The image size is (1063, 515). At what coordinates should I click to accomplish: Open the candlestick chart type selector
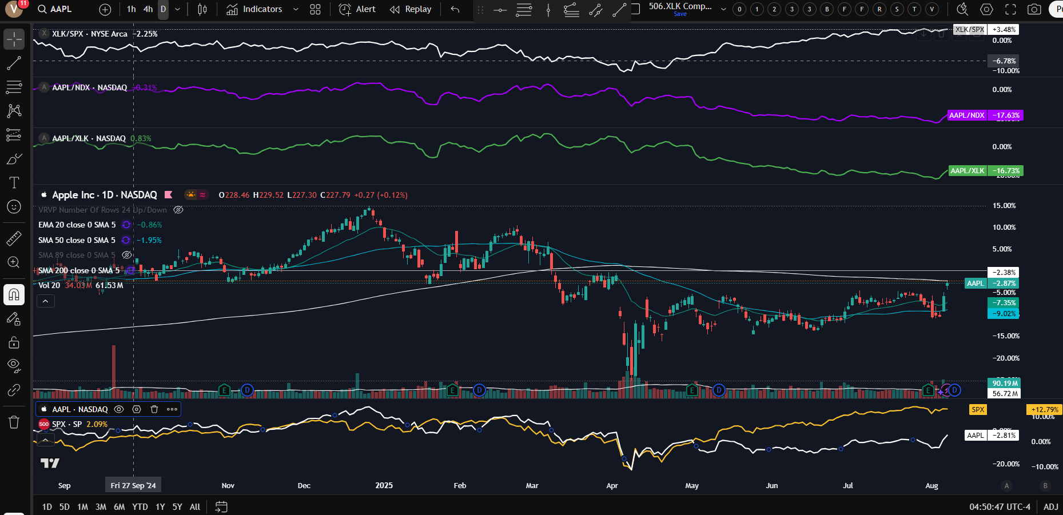(x=202, y=9)
